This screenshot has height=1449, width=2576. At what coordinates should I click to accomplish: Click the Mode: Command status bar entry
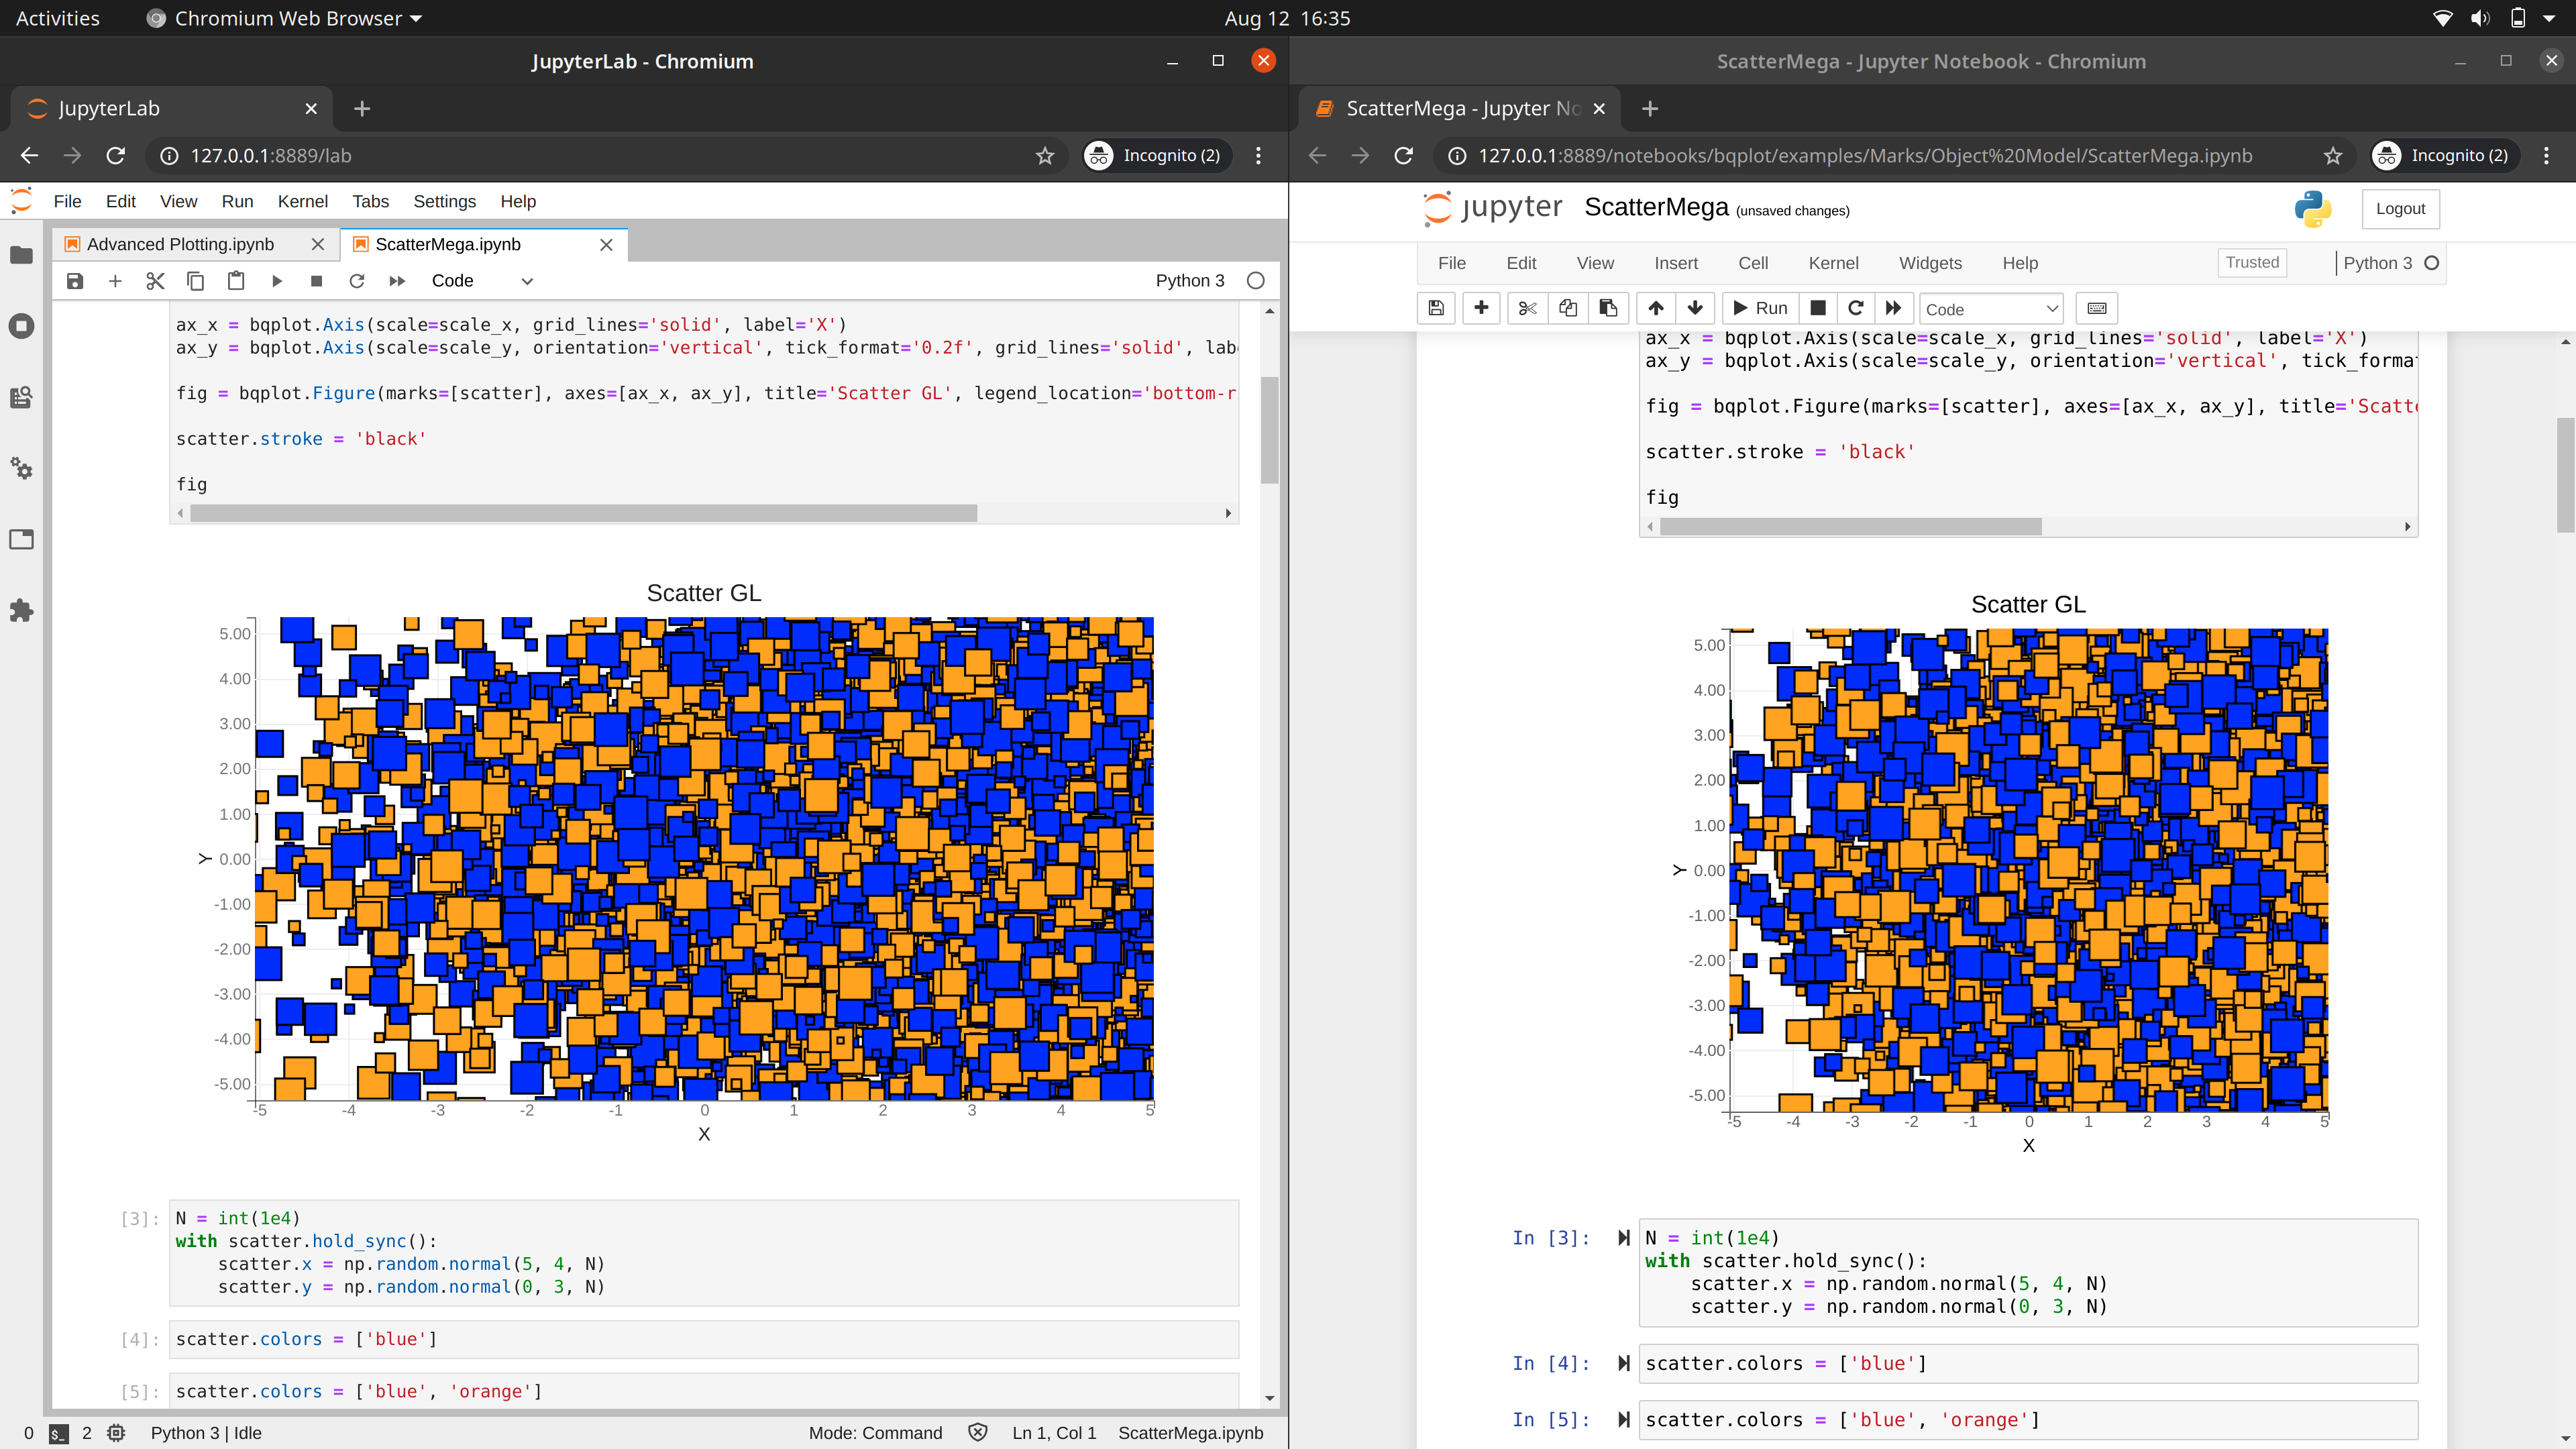(875, 1433)
